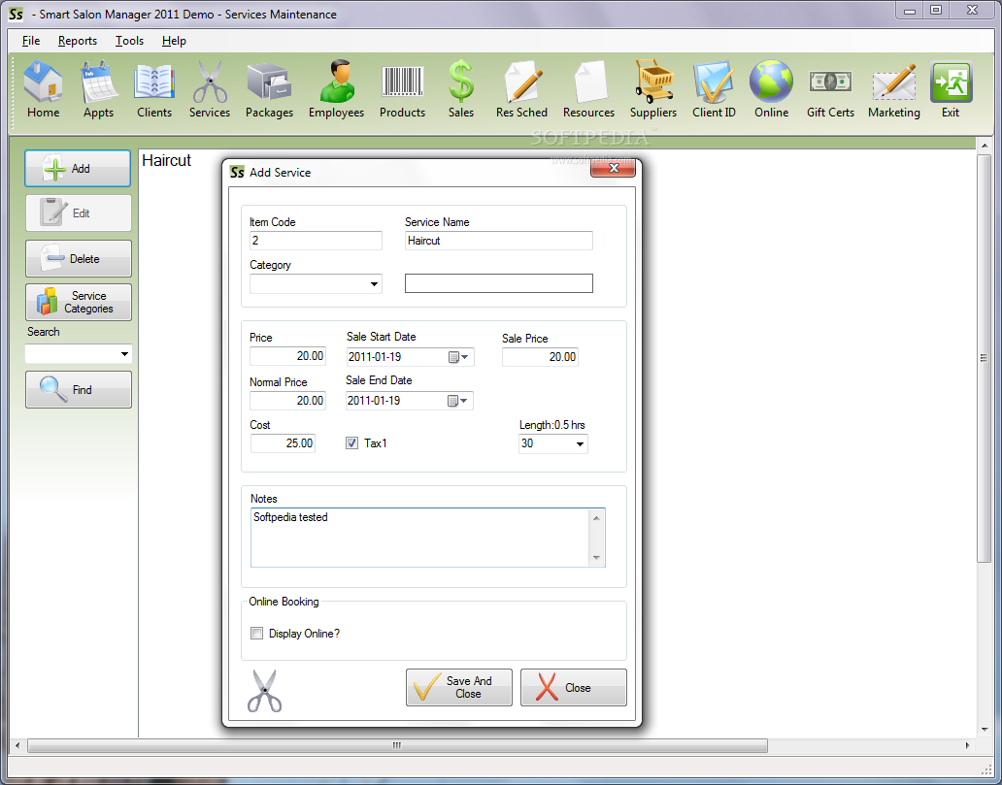Close the Add Service dialog title bar X
1002x785 pixels.
click(x=613, y=168)
